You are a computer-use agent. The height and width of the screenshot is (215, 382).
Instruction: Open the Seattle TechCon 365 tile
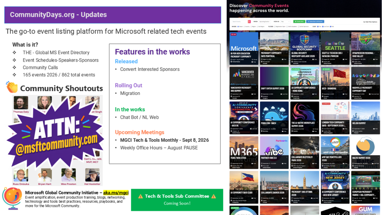point(335,48)
